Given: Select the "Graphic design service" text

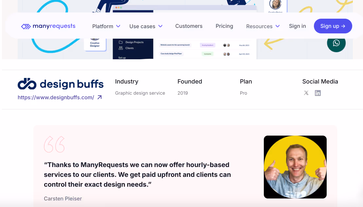Looking at the screenshot, I should point(140,93).
